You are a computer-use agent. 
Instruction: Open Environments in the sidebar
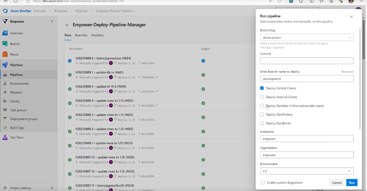(19, 84)
